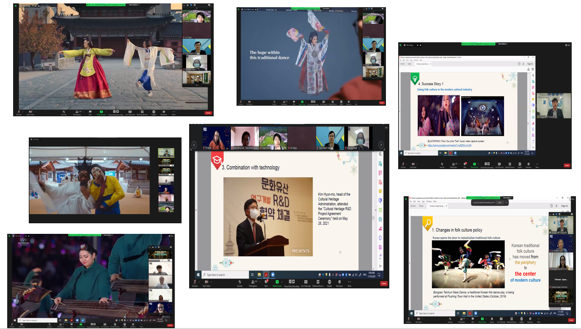Viewport: 581px width, 329px height.
Task: Open View Options dropdown in the hanbok courtyard dancers window
Action: [x=133, y=5]
